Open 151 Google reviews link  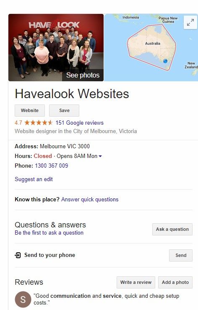(x=80, y=123)
